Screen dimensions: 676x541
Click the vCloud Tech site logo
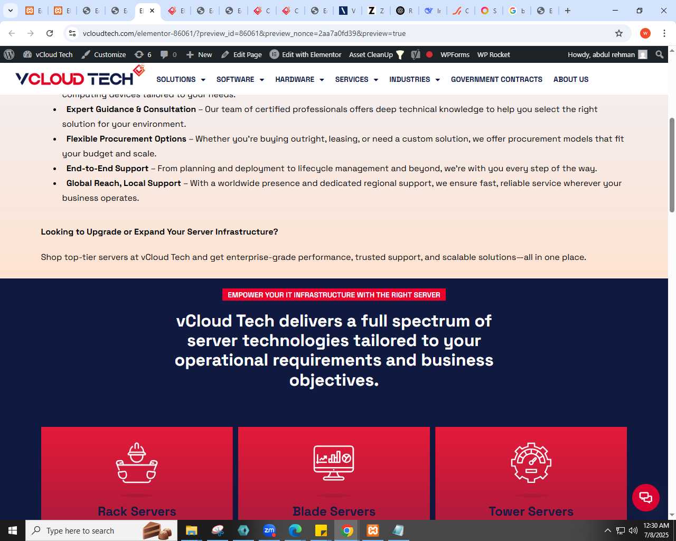pyautogui.click(x=80, y=76)
